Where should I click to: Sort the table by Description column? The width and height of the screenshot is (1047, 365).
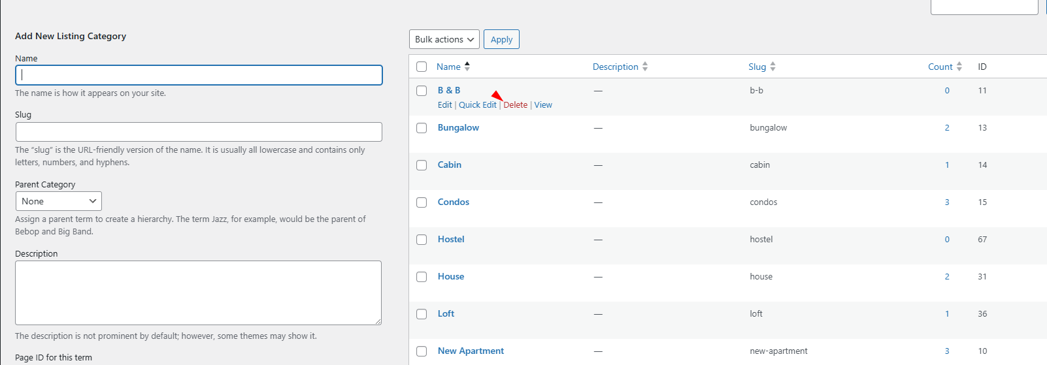click(x=616, y=67)
